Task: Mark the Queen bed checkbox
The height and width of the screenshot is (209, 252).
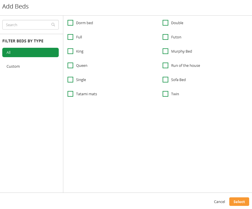Action: 70,65
